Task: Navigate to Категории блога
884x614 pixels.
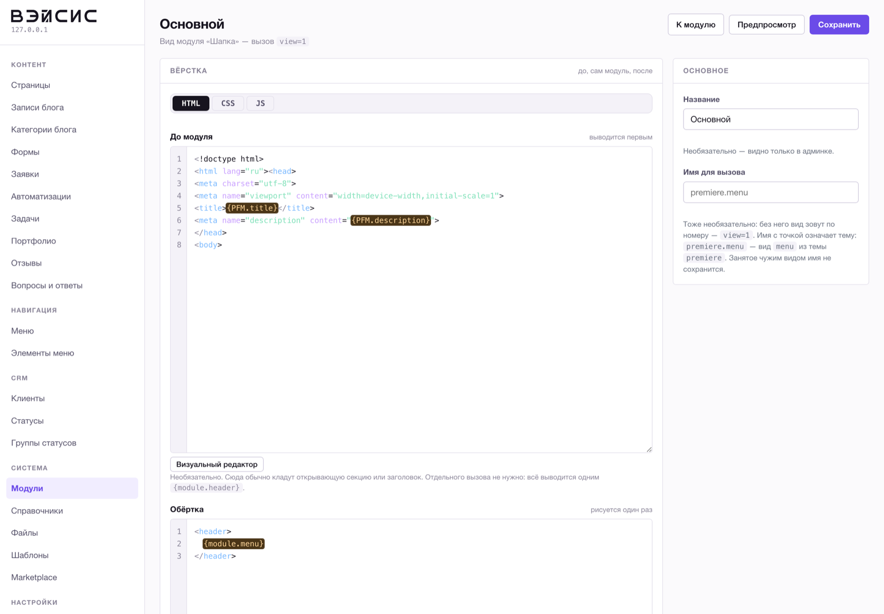Action: pyautogui.click(x=44, y=130)
